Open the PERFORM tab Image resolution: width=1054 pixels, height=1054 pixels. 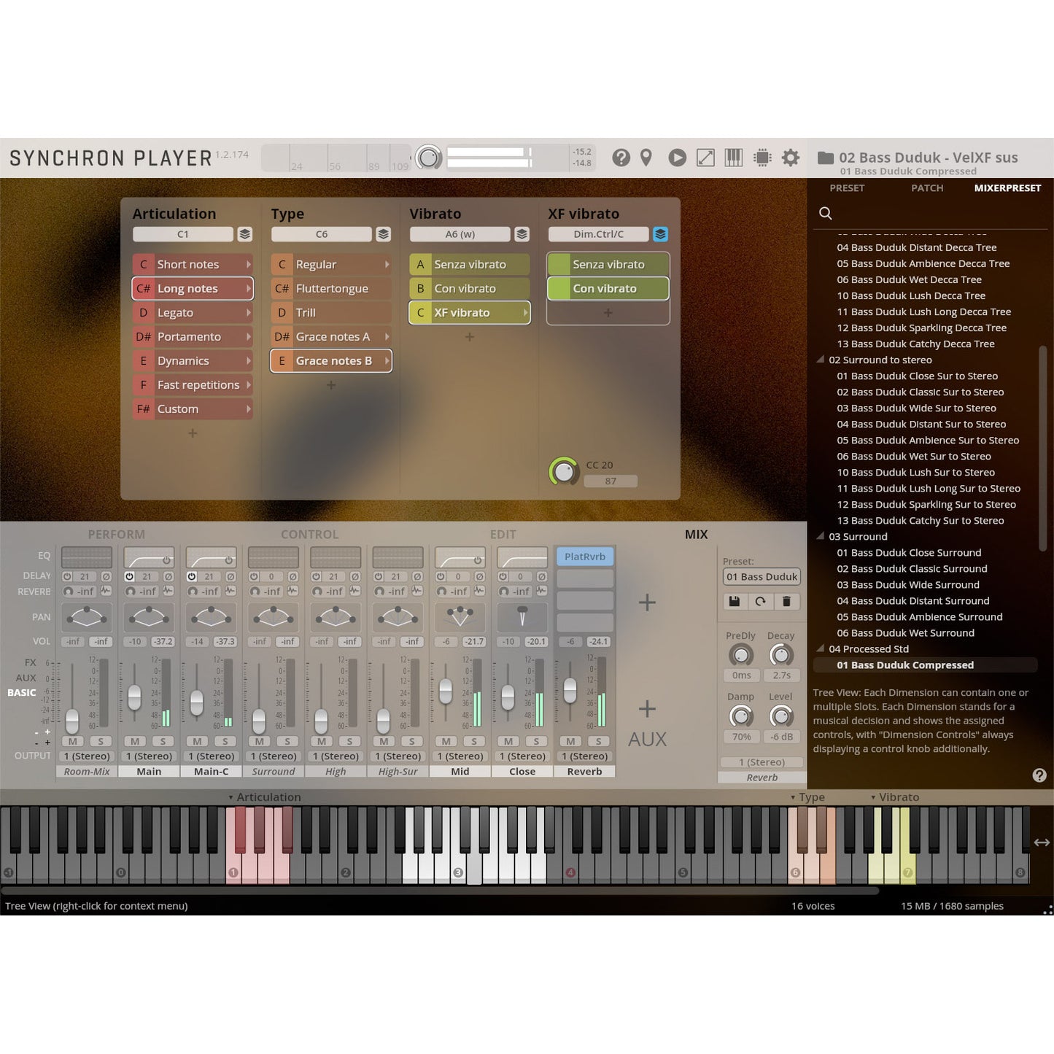coord(116,535)
